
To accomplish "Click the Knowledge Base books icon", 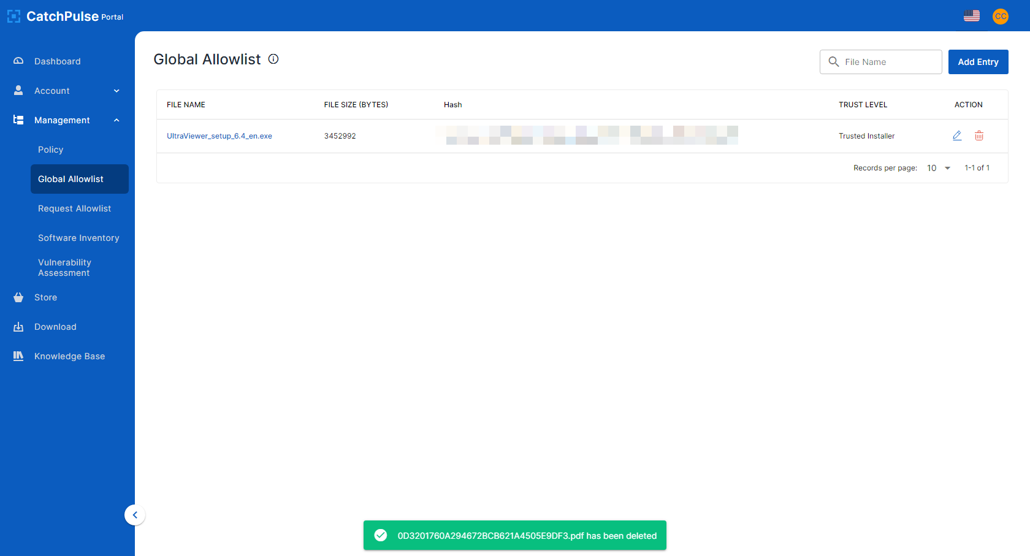I will (x=18, y=356).
